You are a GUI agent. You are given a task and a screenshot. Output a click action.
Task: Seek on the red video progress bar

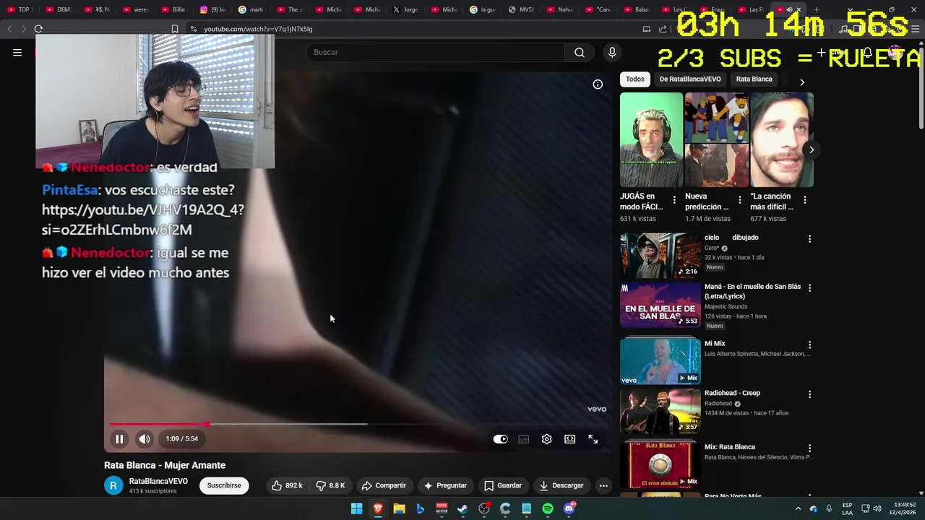point(361,424)
